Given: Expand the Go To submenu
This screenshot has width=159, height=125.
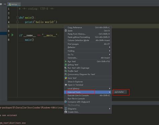Looking at the screenshot, I should click(88, 54).
